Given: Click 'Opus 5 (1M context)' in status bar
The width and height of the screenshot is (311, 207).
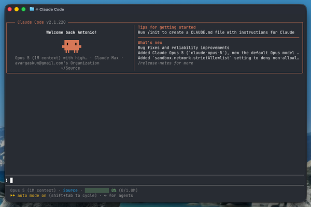Looking at the screenshot, I should click(33, 190).
